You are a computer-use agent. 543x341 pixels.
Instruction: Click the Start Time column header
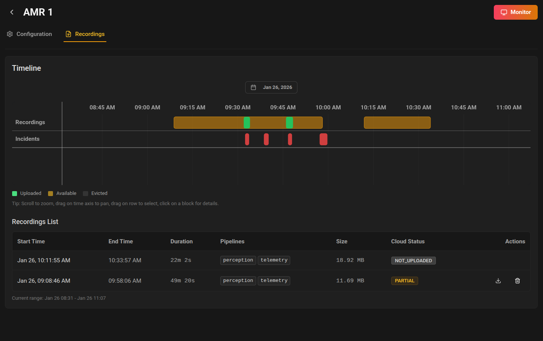(x=31, y=241)
